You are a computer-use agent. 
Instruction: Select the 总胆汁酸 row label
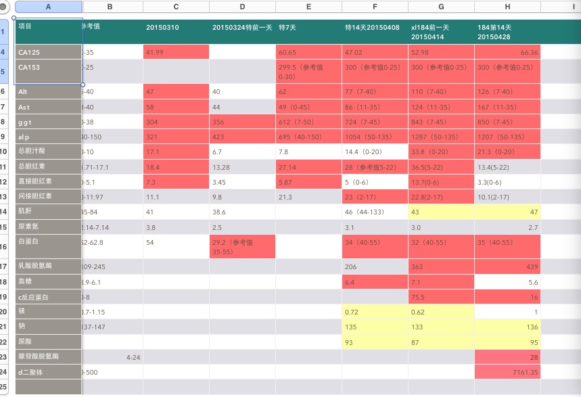(49, 151)
